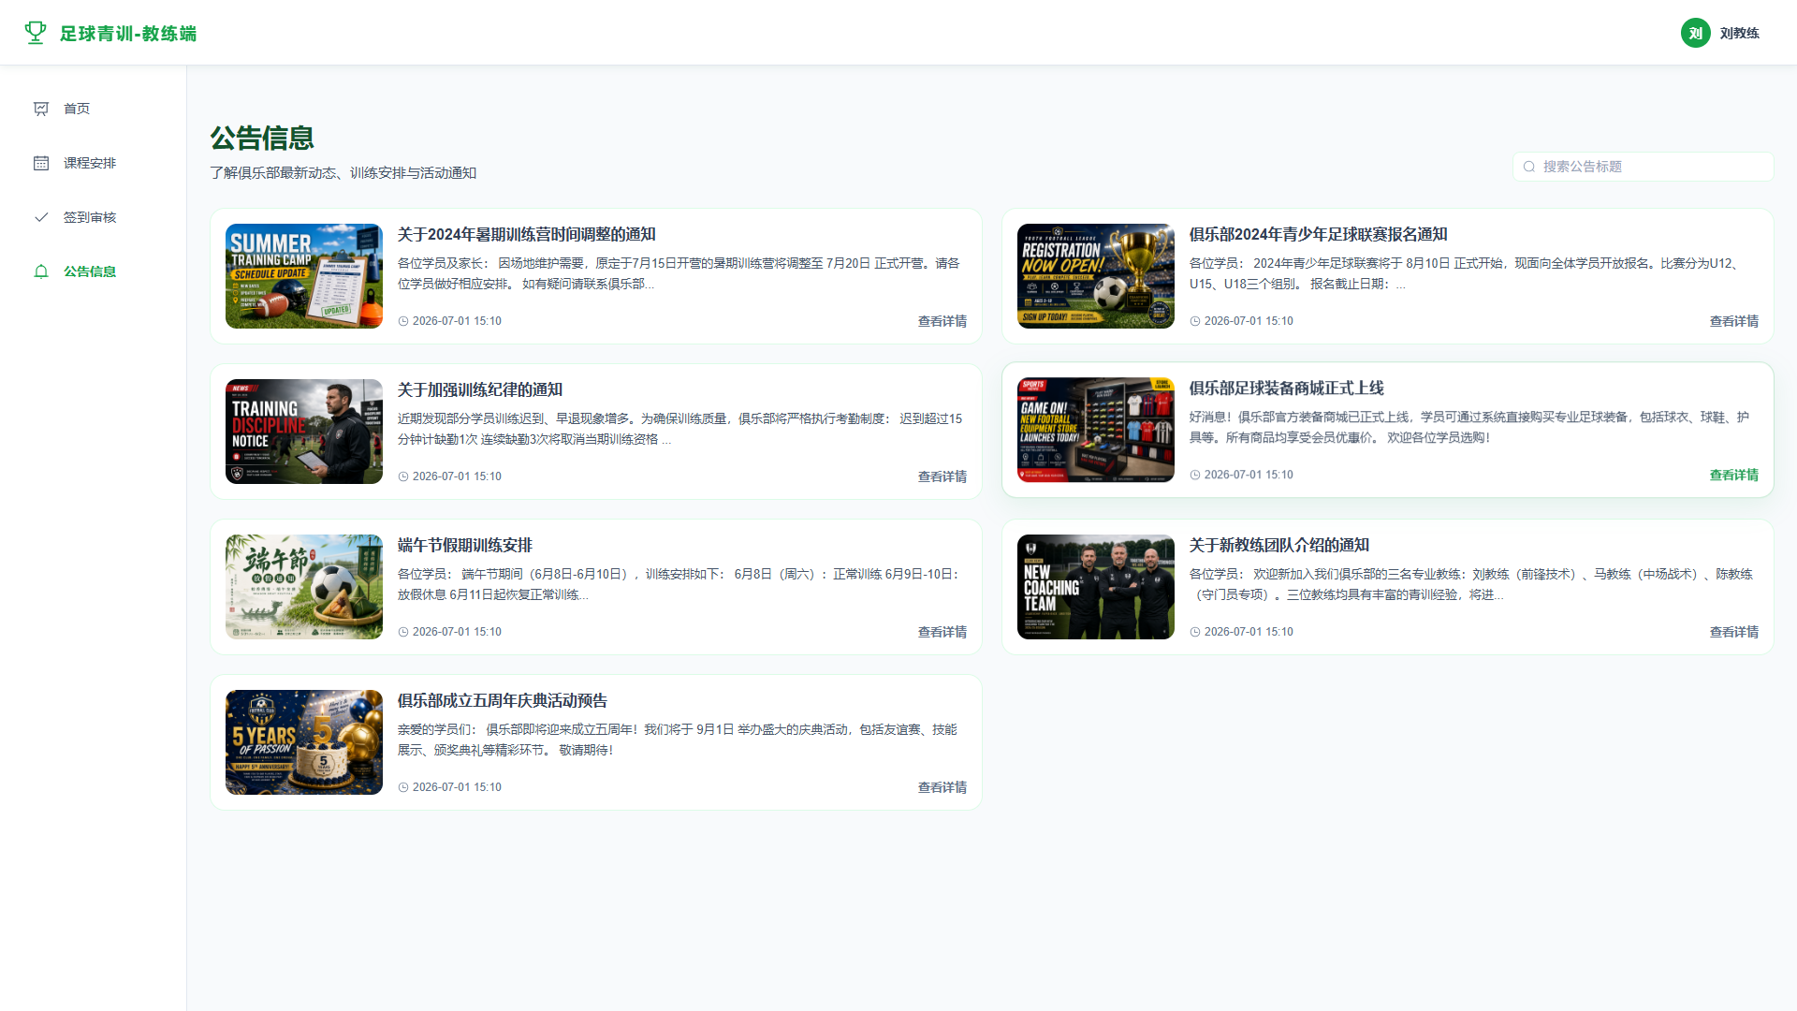Open the Summer Training Camp thumbnail
1797x1011 pixels.
click(x=304, y=276)
